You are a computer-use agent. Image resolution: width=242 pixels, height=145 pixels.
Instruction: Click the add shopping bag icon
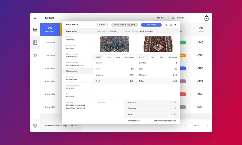(207, 18)
